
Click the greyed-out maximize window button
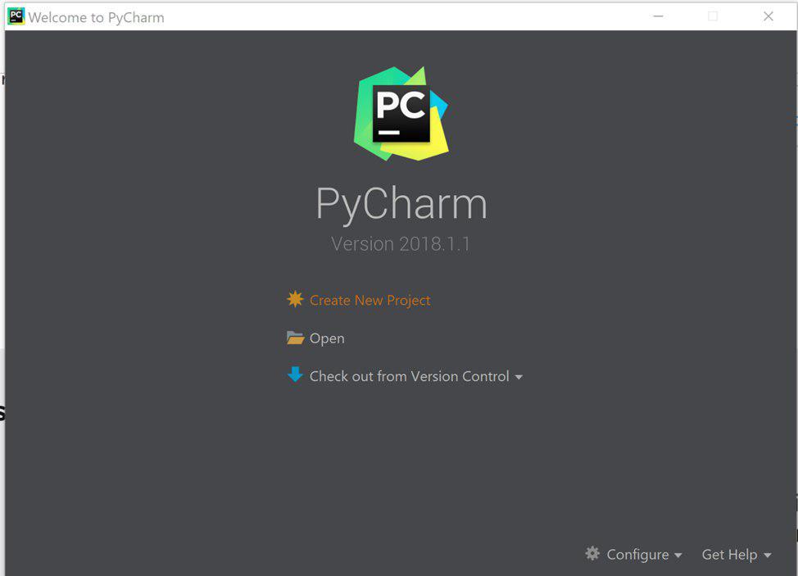pos(713,16)
